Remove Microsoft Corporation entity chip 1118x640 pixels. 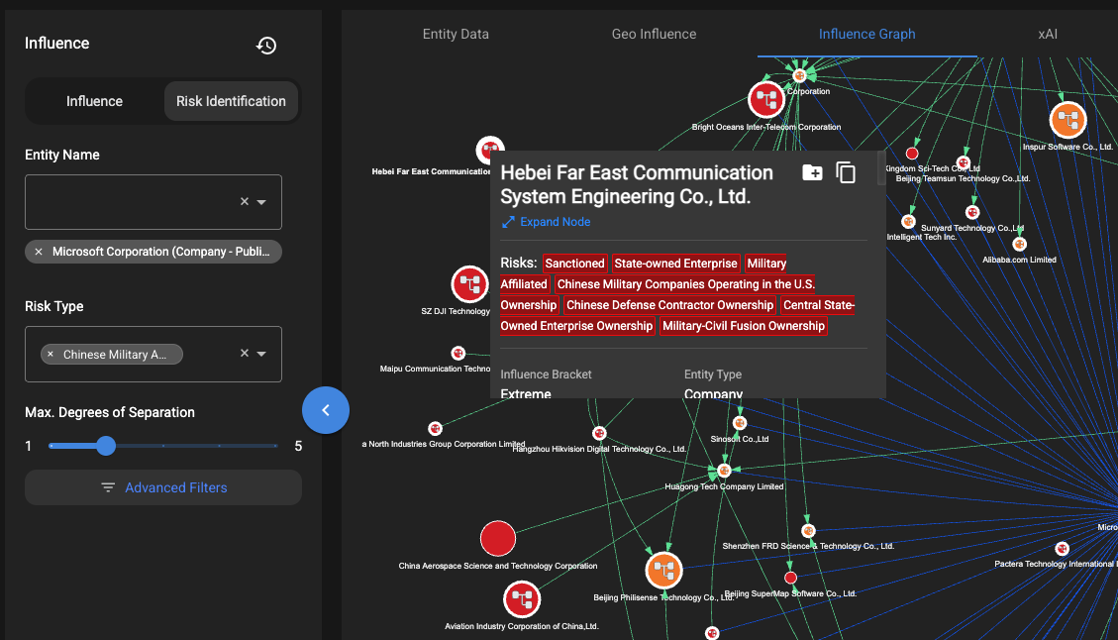coord(39,252)
